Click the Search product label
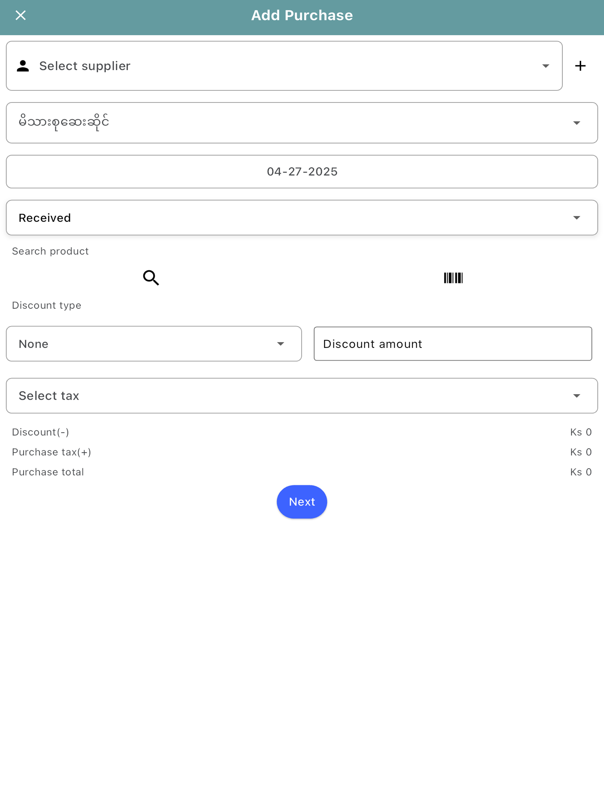The width and height of the screenshot is (604, 806). pyautogui.click(x=50, y=251)
